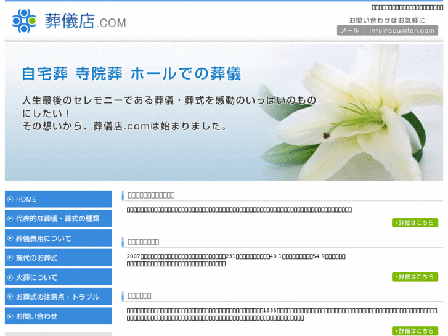
Task: Click the circle arrow icon beside 現代のお葬式
Action: click(10, 258)
